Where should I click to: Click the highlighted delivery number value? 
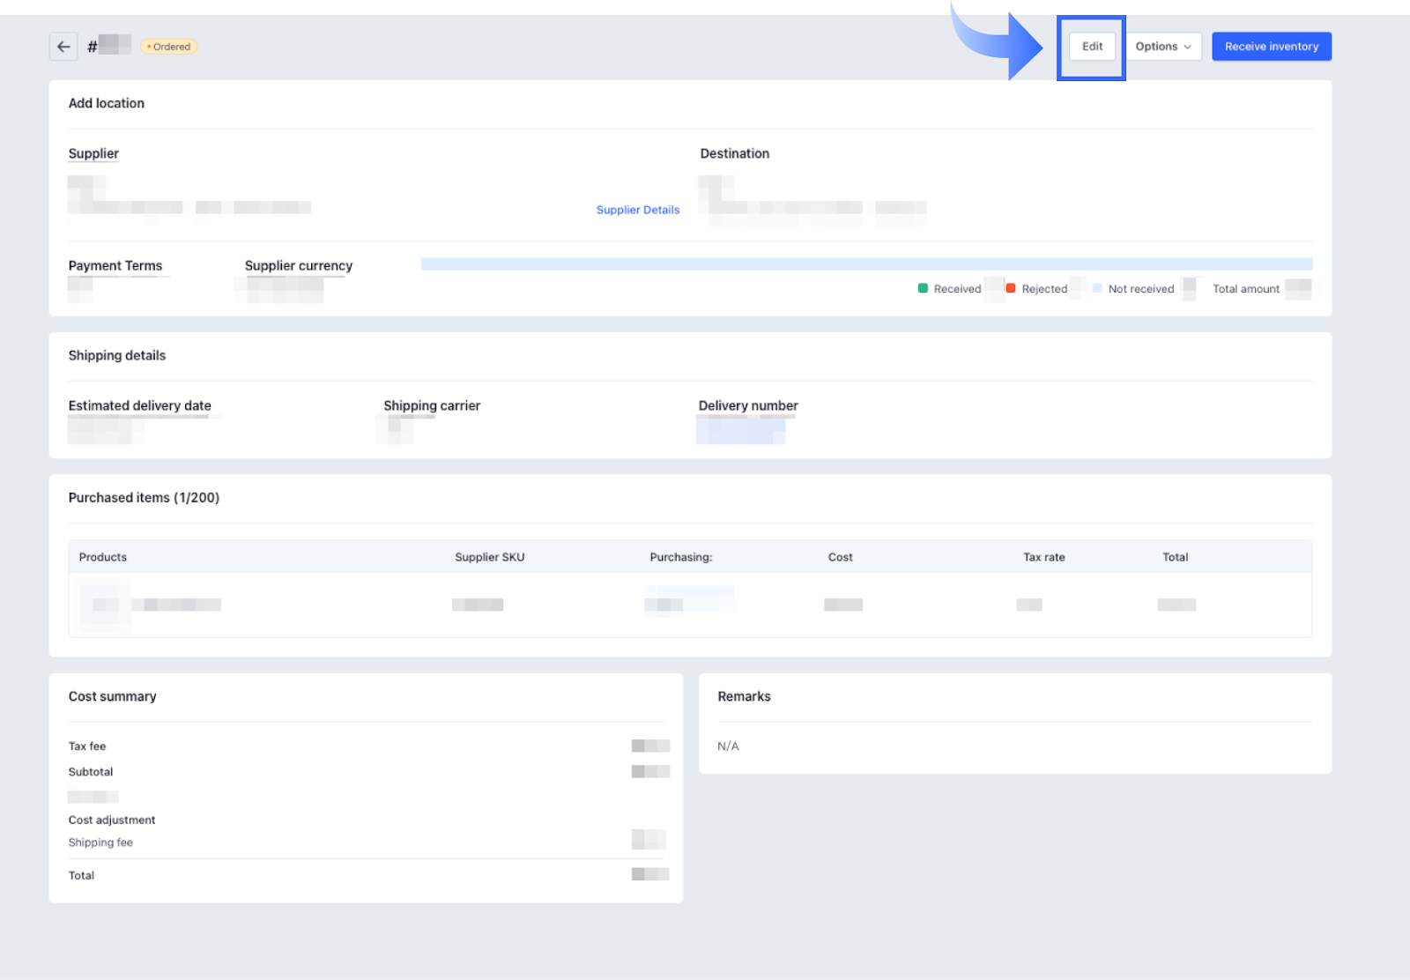(x=740, y=430)
